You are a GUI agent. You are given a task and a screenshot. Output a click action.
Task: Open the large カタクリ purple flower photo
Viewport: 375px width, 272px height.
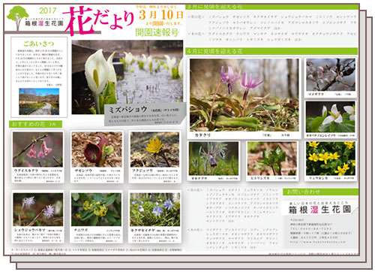(x=244, y=95)
